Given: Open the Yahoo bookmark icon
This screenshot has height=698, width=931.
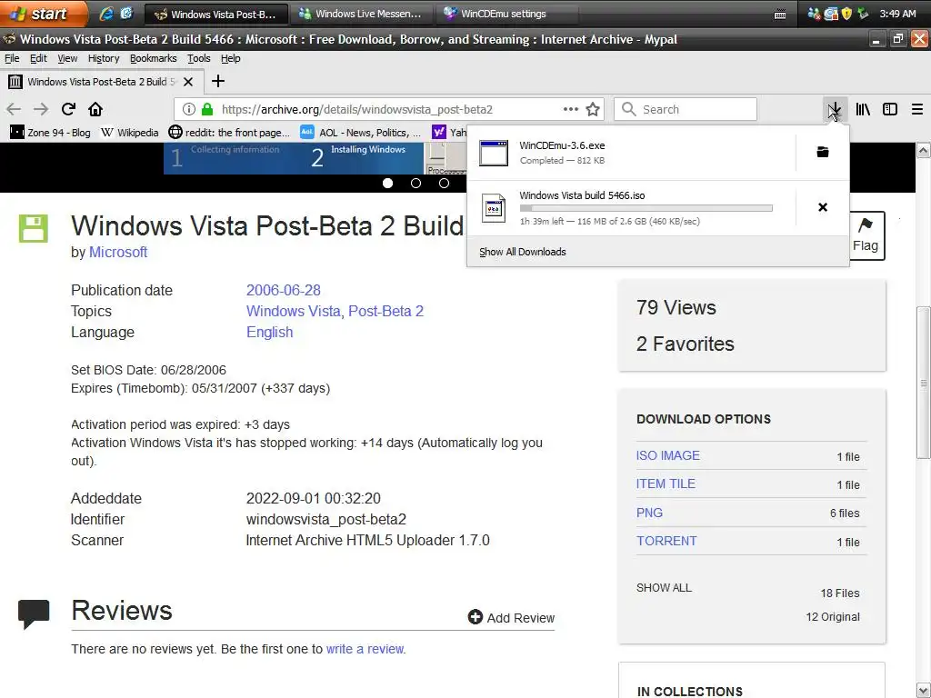Looking at the screenshot, I should coord(439,133).
